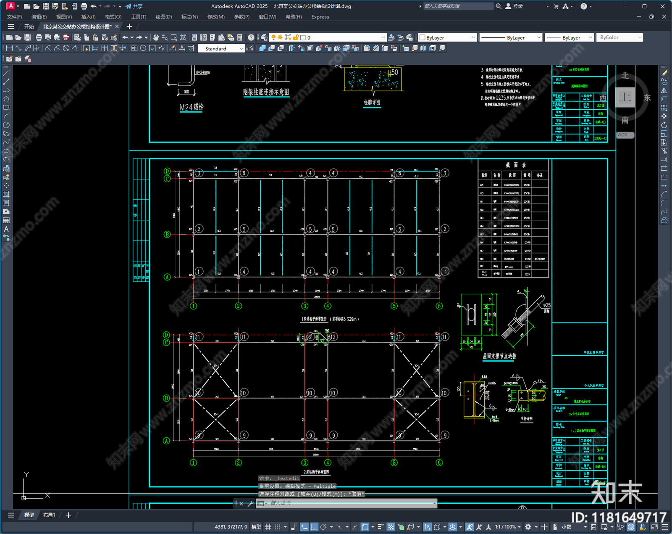Click the Move tool in right toolbar
This screenshot has height=534, width=672.
pos(664,116)
